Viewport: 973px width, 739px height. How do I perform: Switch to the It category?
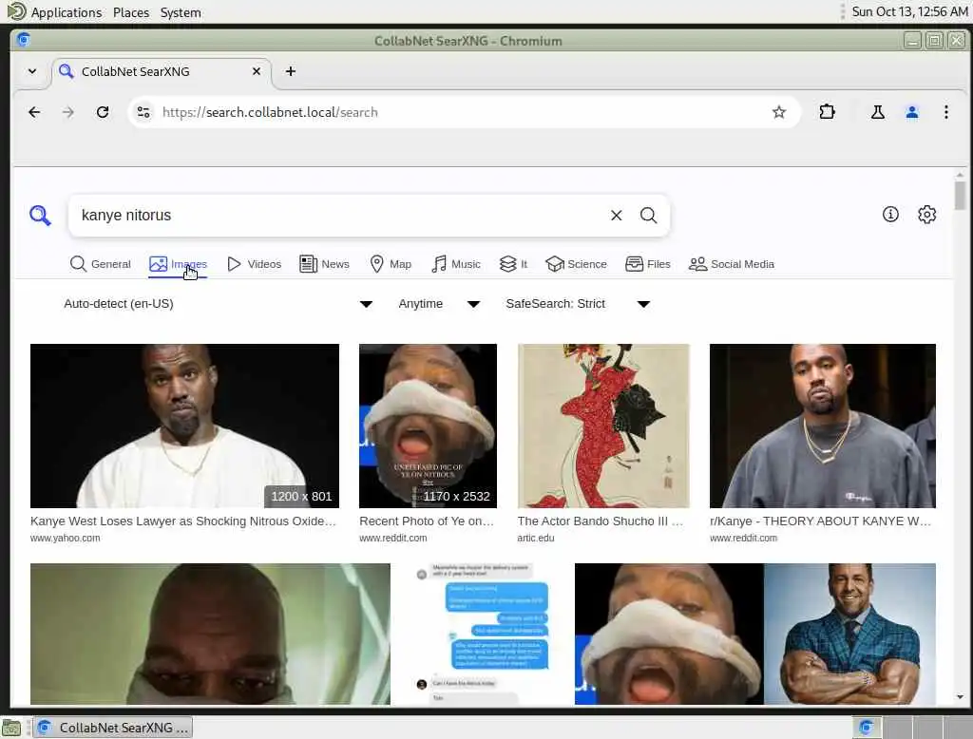pyautogui.click(x=514, y=264)
